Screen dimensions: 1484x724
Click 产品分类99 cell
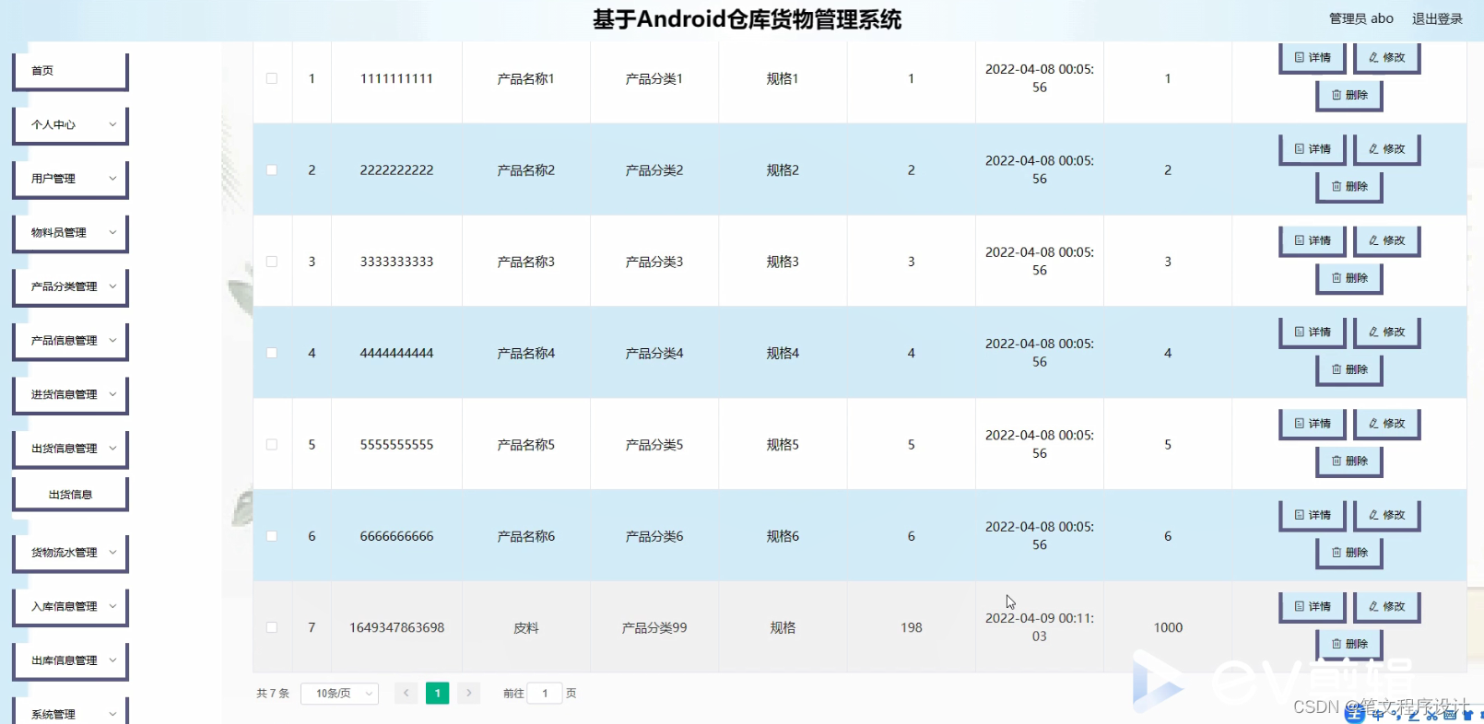654,627
